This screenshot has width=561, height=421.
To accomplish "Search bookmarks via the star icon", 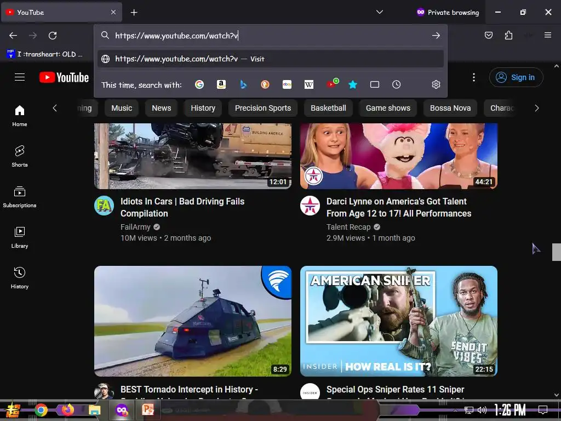I will click(x=353, y=84).
